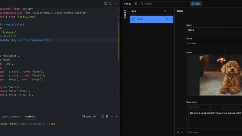This screenshot has height=136, width=242.
Task: Collapse the vertical Content pane
Action: [125, 14]
